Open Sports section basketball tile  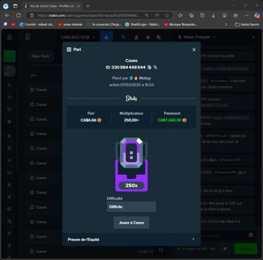9,71
